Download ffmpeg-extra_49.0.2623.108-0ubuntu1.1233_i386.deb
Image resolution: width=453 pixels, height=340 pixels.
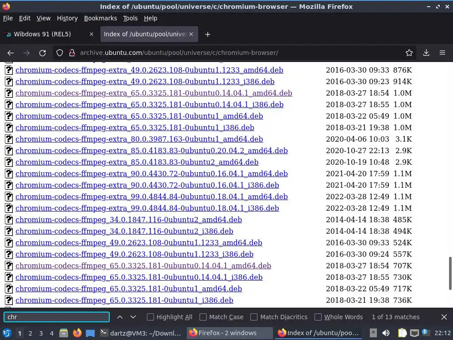click(145, 81)
